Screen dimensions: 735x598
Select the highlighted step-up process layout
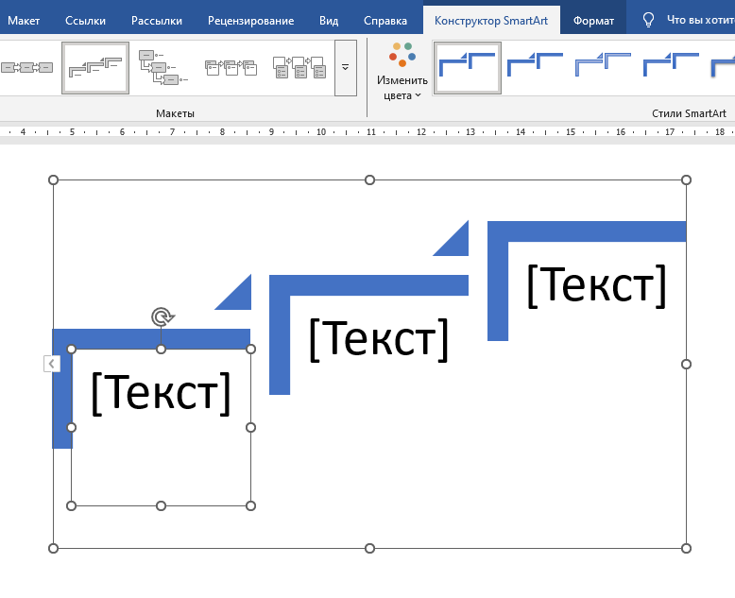coord(95,68)
